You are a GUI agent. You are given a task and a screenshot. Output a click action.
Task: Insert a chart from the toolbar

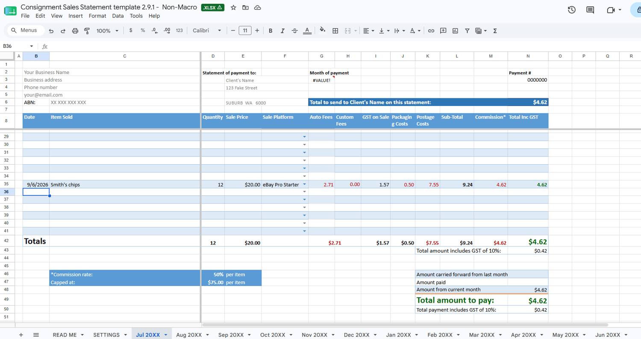455,31
